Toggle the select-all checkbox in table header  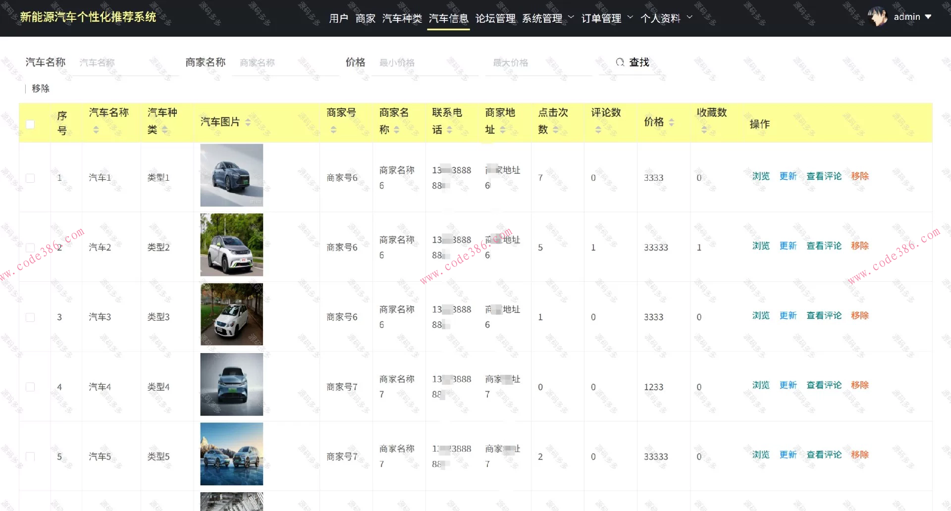pyautogui.click(x=30, y=125)
